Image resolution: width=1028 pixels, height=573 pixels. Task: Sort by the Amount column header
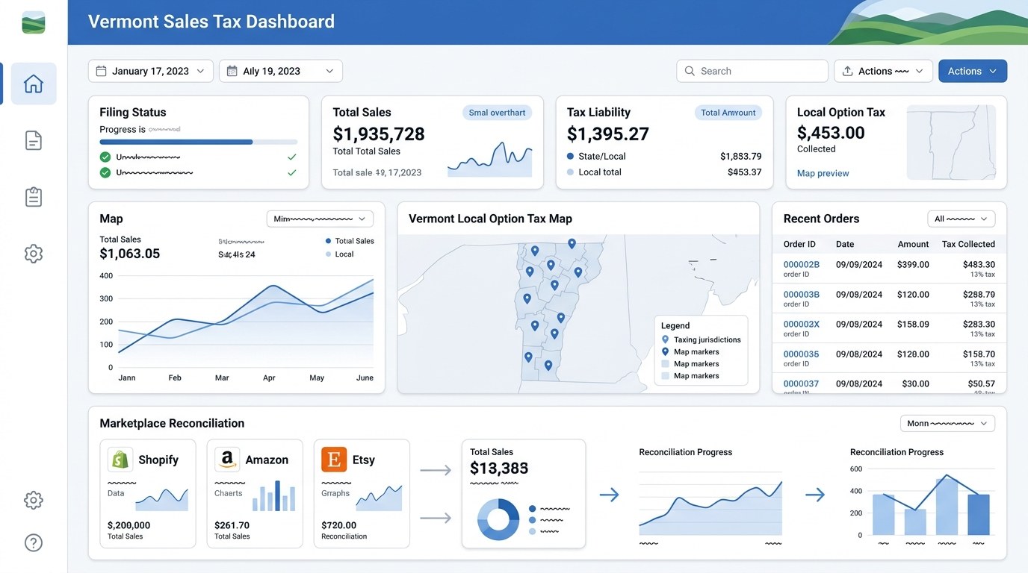(x=913, y=244)
